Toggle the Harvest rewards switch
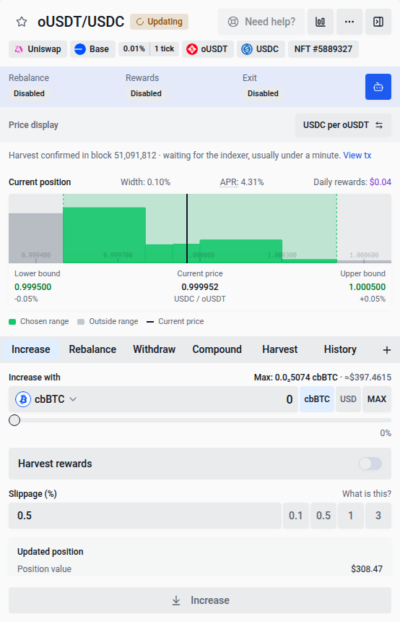 [x=370, y=464]
